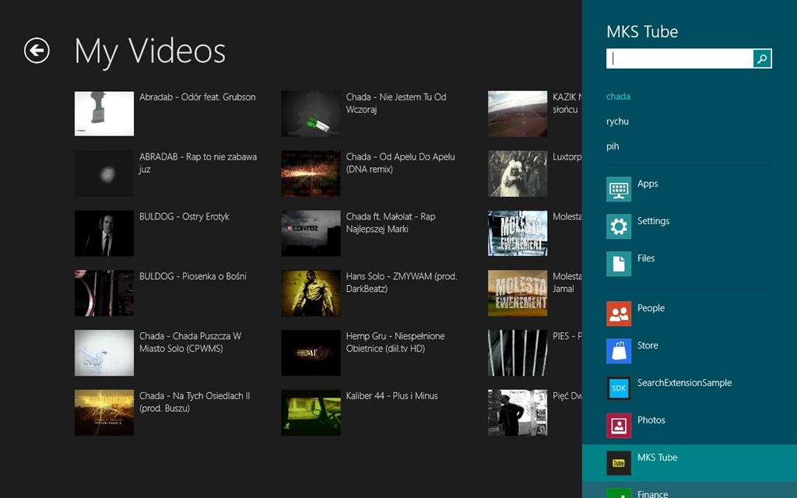This screenshot has width=797, height=498.
Task: Click title 'Chada - Od Apelu Do Apelu (DNA remix)'
Action: pyautogui.click(x=401, y=163)
